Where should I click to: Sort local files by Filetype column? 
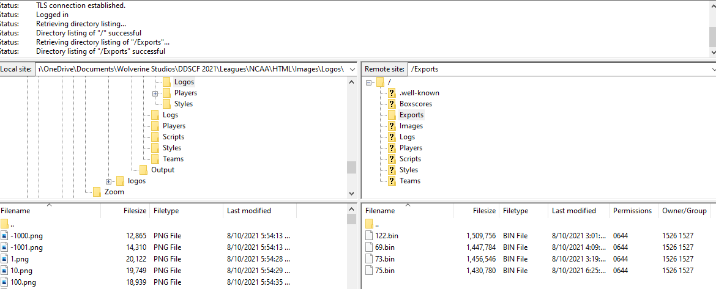186,211
